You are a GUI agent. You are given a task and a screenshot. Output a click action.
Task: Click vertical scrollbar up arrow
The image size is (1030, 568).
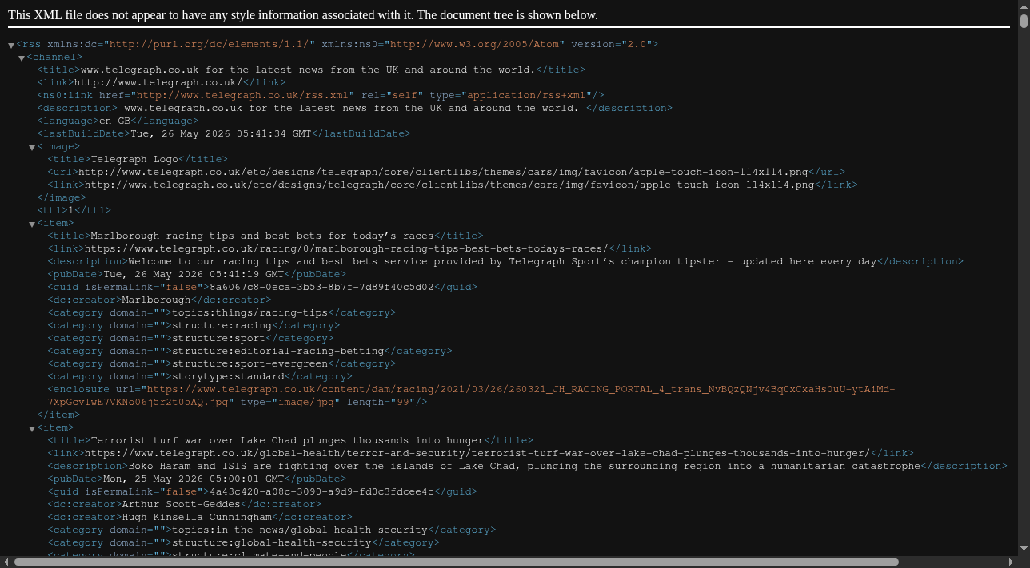pyautogui.click(x=1024, y=6)
